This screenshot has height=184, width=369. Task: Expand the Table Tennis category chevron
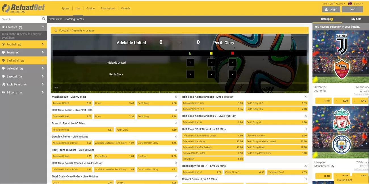(x=43, y=84)
